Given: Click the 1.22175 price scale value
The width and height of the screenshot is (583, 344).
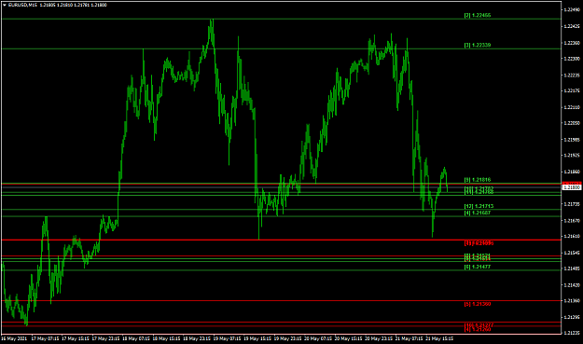Looking at the screenshot, I should (x=572, y=90).
